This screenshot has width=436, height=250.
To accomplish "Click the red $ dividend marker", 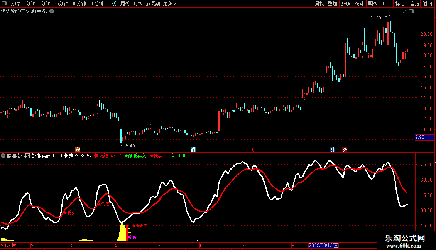I will (252, 150).
